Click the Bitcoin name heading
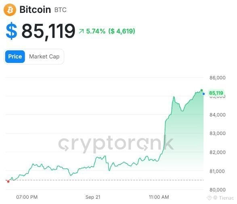The height and width of the screenshot is (204, 237). [35, 10]
